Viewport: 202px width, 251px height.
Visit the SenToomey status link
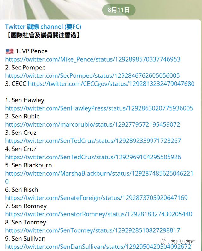[92, 230]
